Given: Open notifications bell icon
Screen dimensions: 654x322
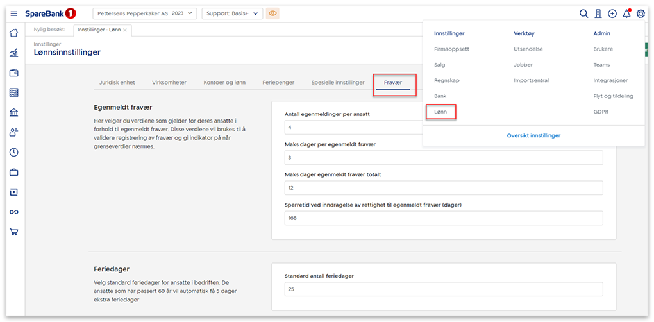Looking at the screenshot, I should click(x=626, y=13).
